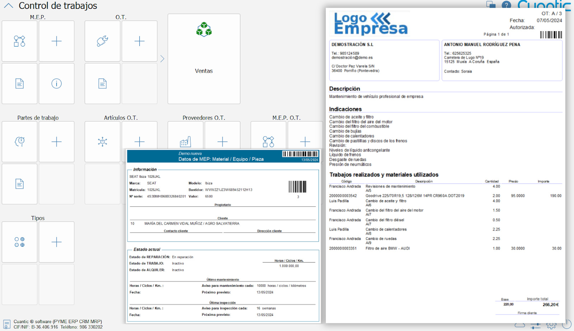Click the Cuantic logo

(x=544, y=5)
